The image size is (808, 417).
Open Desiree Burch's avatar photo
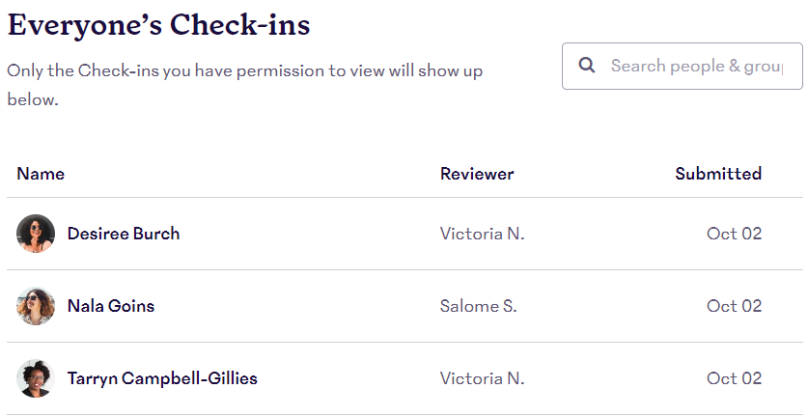click(x=36, y=234)
